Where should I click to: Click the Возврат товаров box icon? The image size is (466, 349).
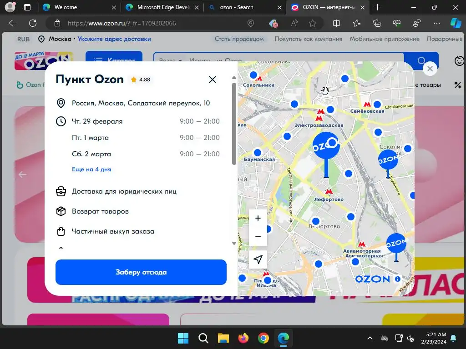pos(61,211)
